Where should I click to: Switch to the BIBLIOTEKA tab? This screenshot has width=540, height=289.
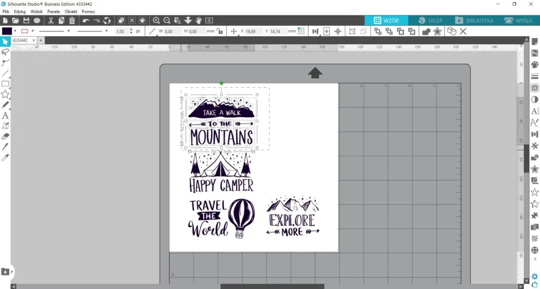[474, 21]
